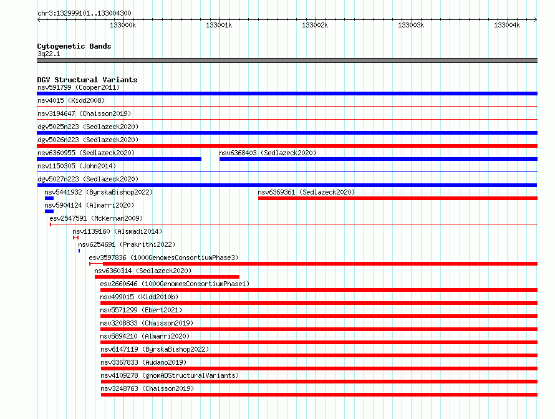Click the ruler's right arrow end

536,19
